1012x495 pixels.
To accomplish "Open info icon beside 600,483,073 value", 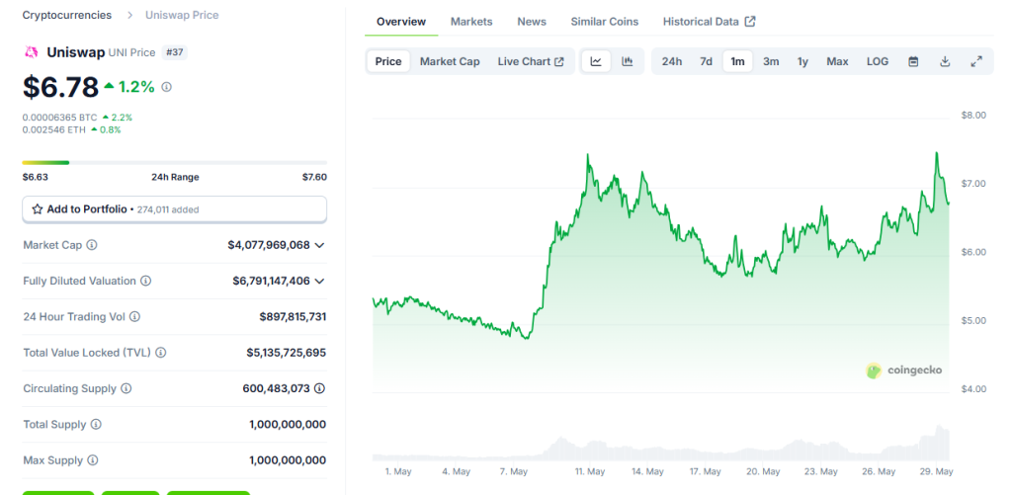I will [x=319, y=388].
